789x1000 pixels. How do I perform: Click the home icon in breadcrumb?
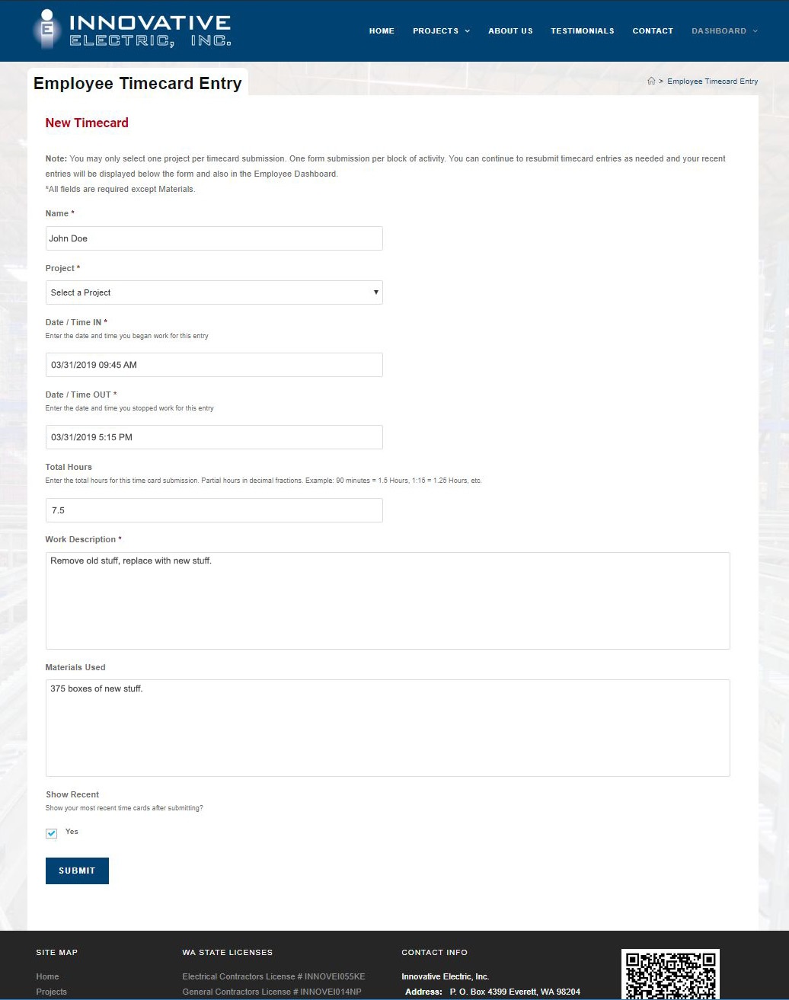point(651,81)
